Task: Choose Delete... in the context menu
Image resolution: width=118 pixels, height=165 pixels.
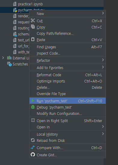Action: tap(67, 87)
